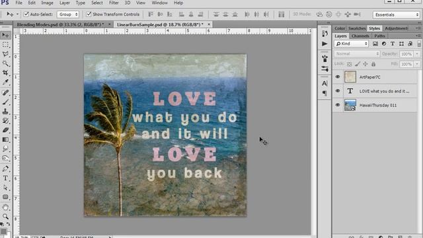Open the File menu
Image resolution: width=423 pixels, height=238 pixels.
coord(19,3)
